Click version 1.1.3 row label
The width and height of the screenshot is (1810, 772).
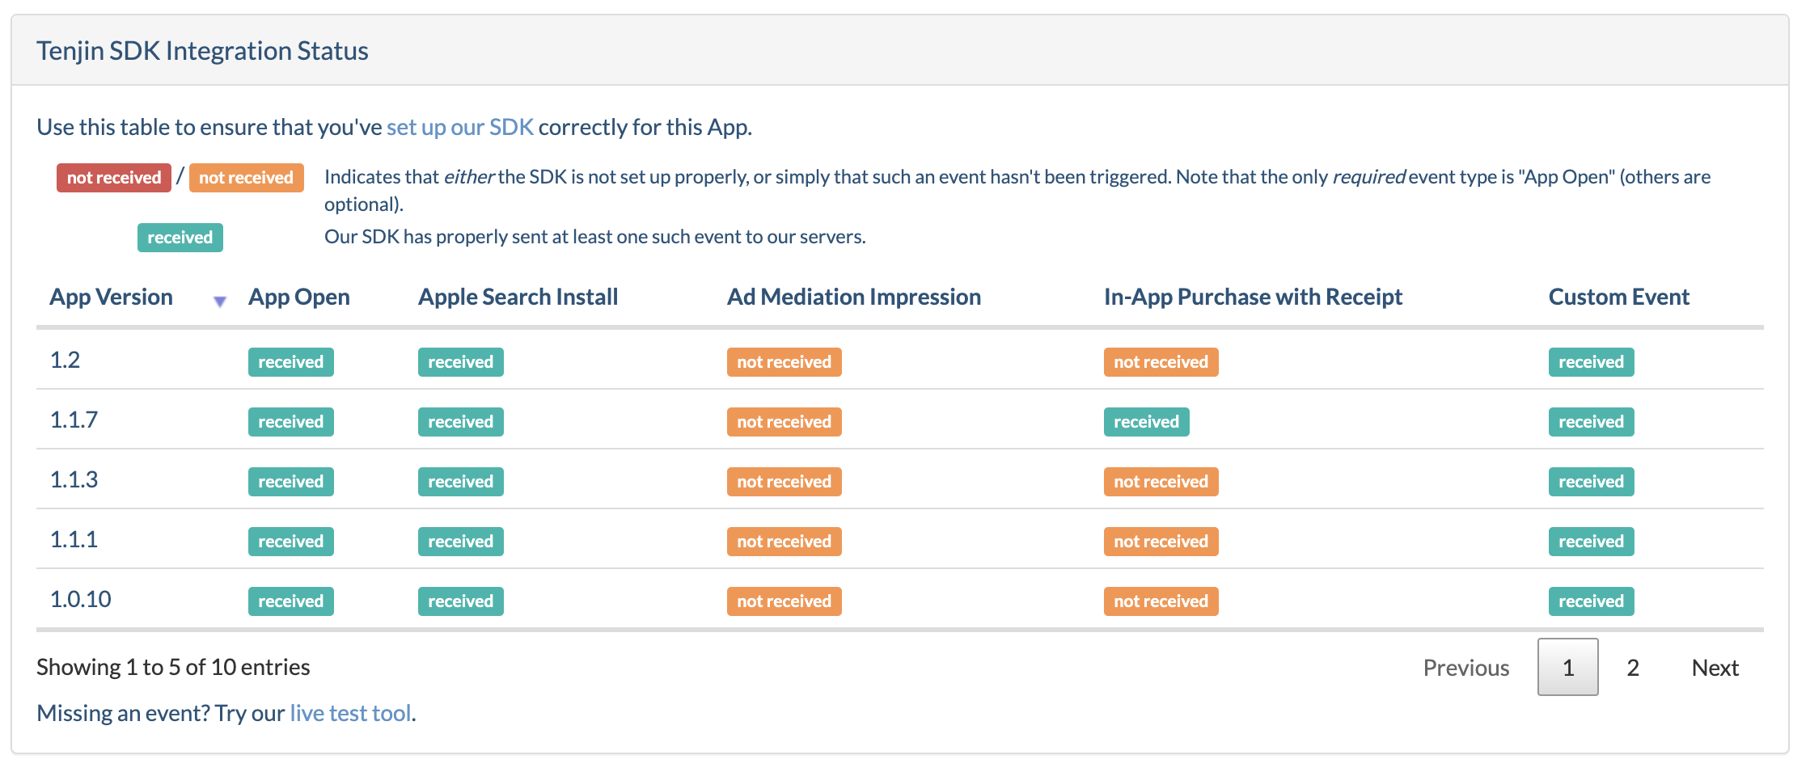click(x=74, y=480)
